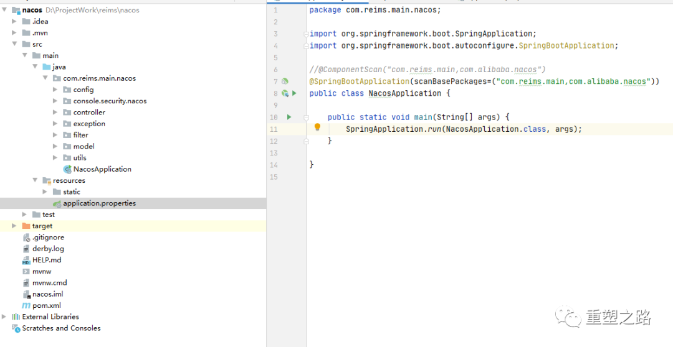
Task: Click the green run arrow on line 10
Action: (x=289, y=117)
